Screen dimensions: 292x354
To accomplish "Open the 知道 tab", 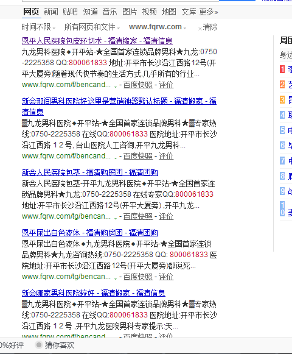I will pyautogui.click(x=90, y=12).
